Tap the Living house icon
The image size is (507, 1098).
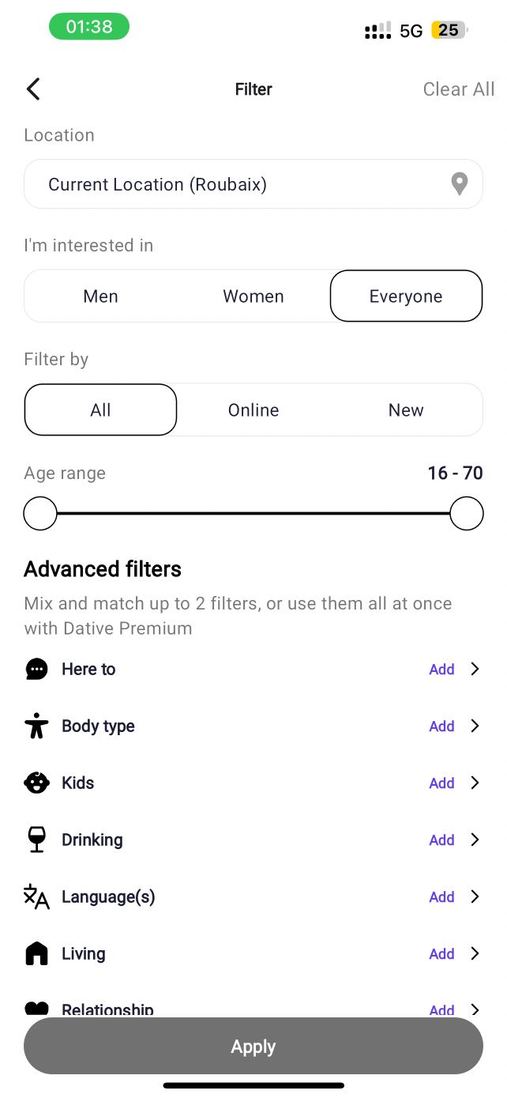point(36,954)
